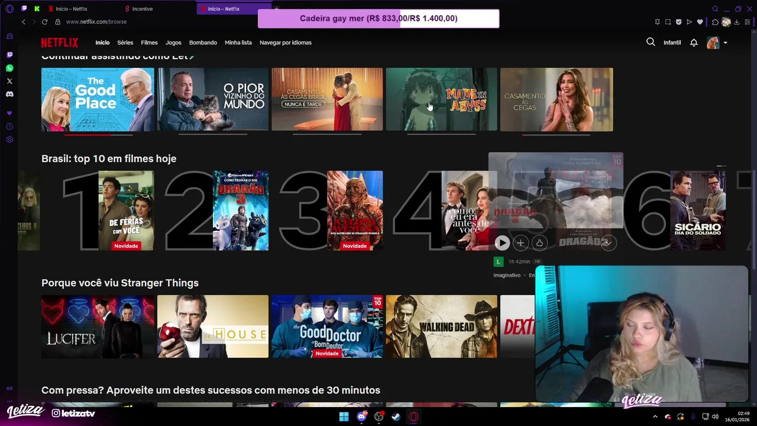Expand more info chevron on preview card
Screen dimensions: 757x426
point(608,243)
